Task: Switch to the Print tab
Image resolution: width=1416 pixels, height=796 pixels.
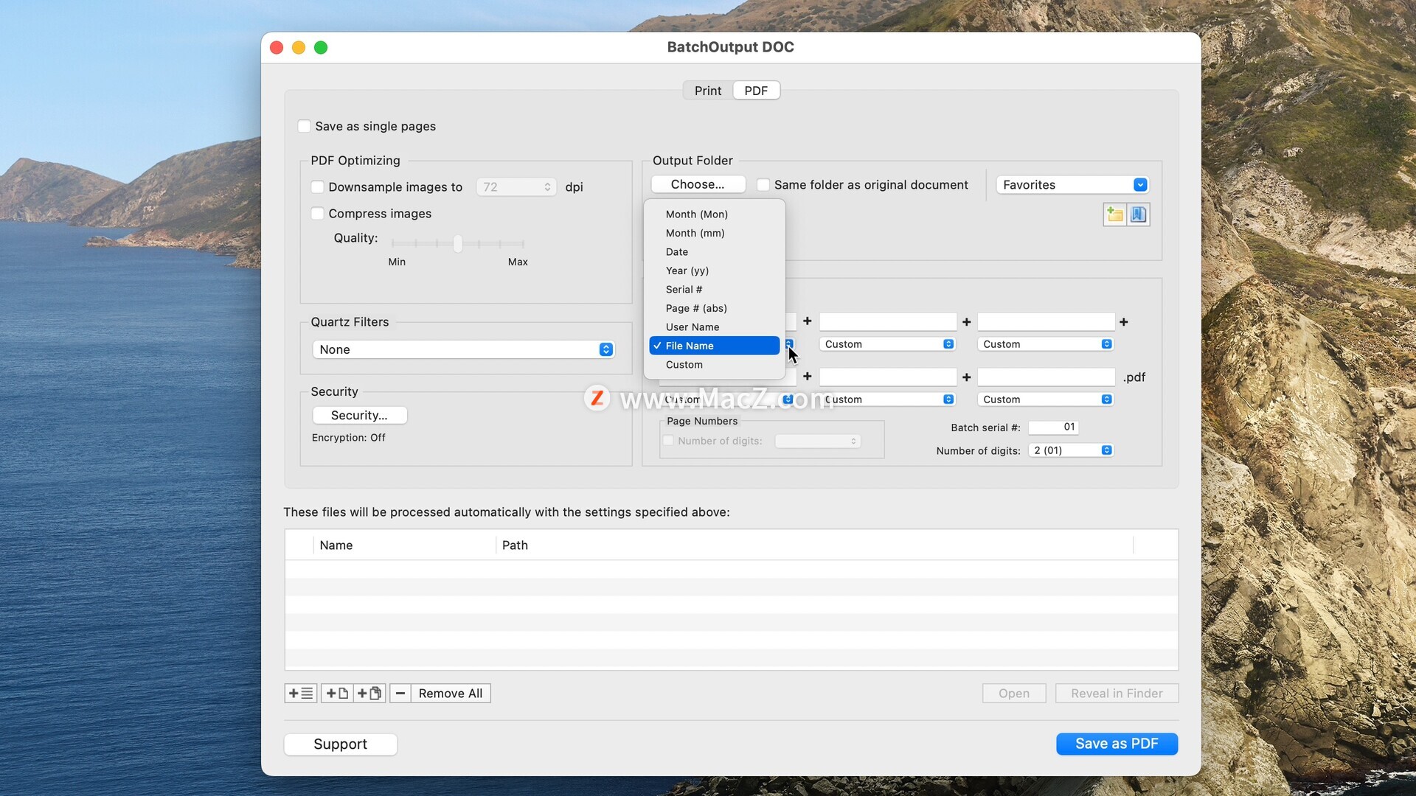Action: pos(708,91)
